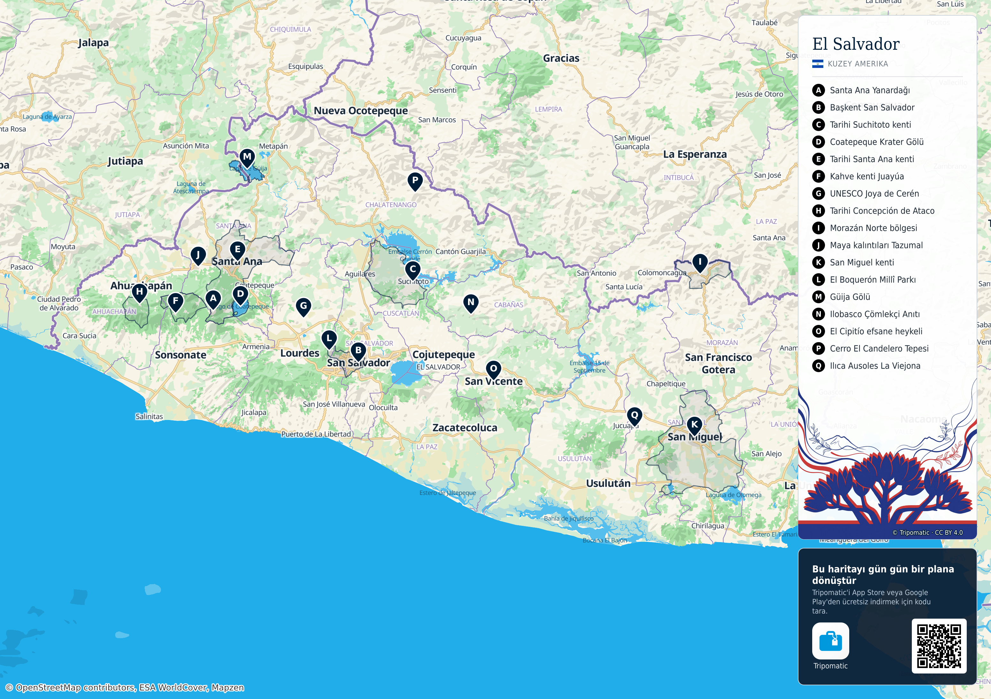Click map pin H near Ahuachapán
The width and height of the screenshot is (991, 699).
click(x=140, y=293)
